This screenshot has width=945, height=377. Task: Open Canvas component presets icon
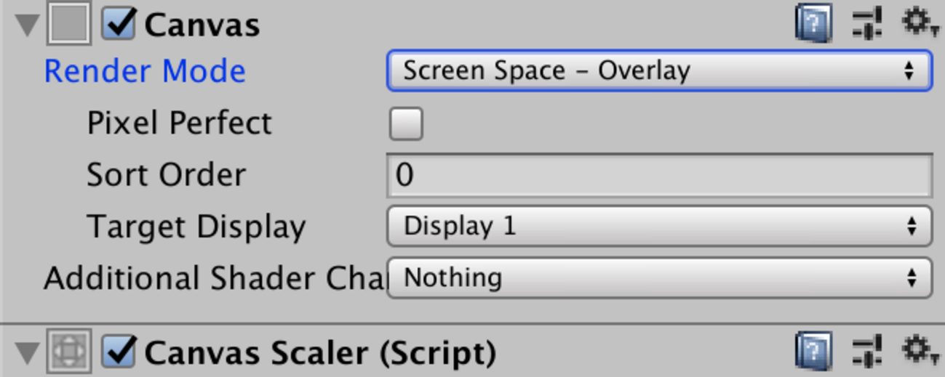pyautogui.click(x=868, y=24)
